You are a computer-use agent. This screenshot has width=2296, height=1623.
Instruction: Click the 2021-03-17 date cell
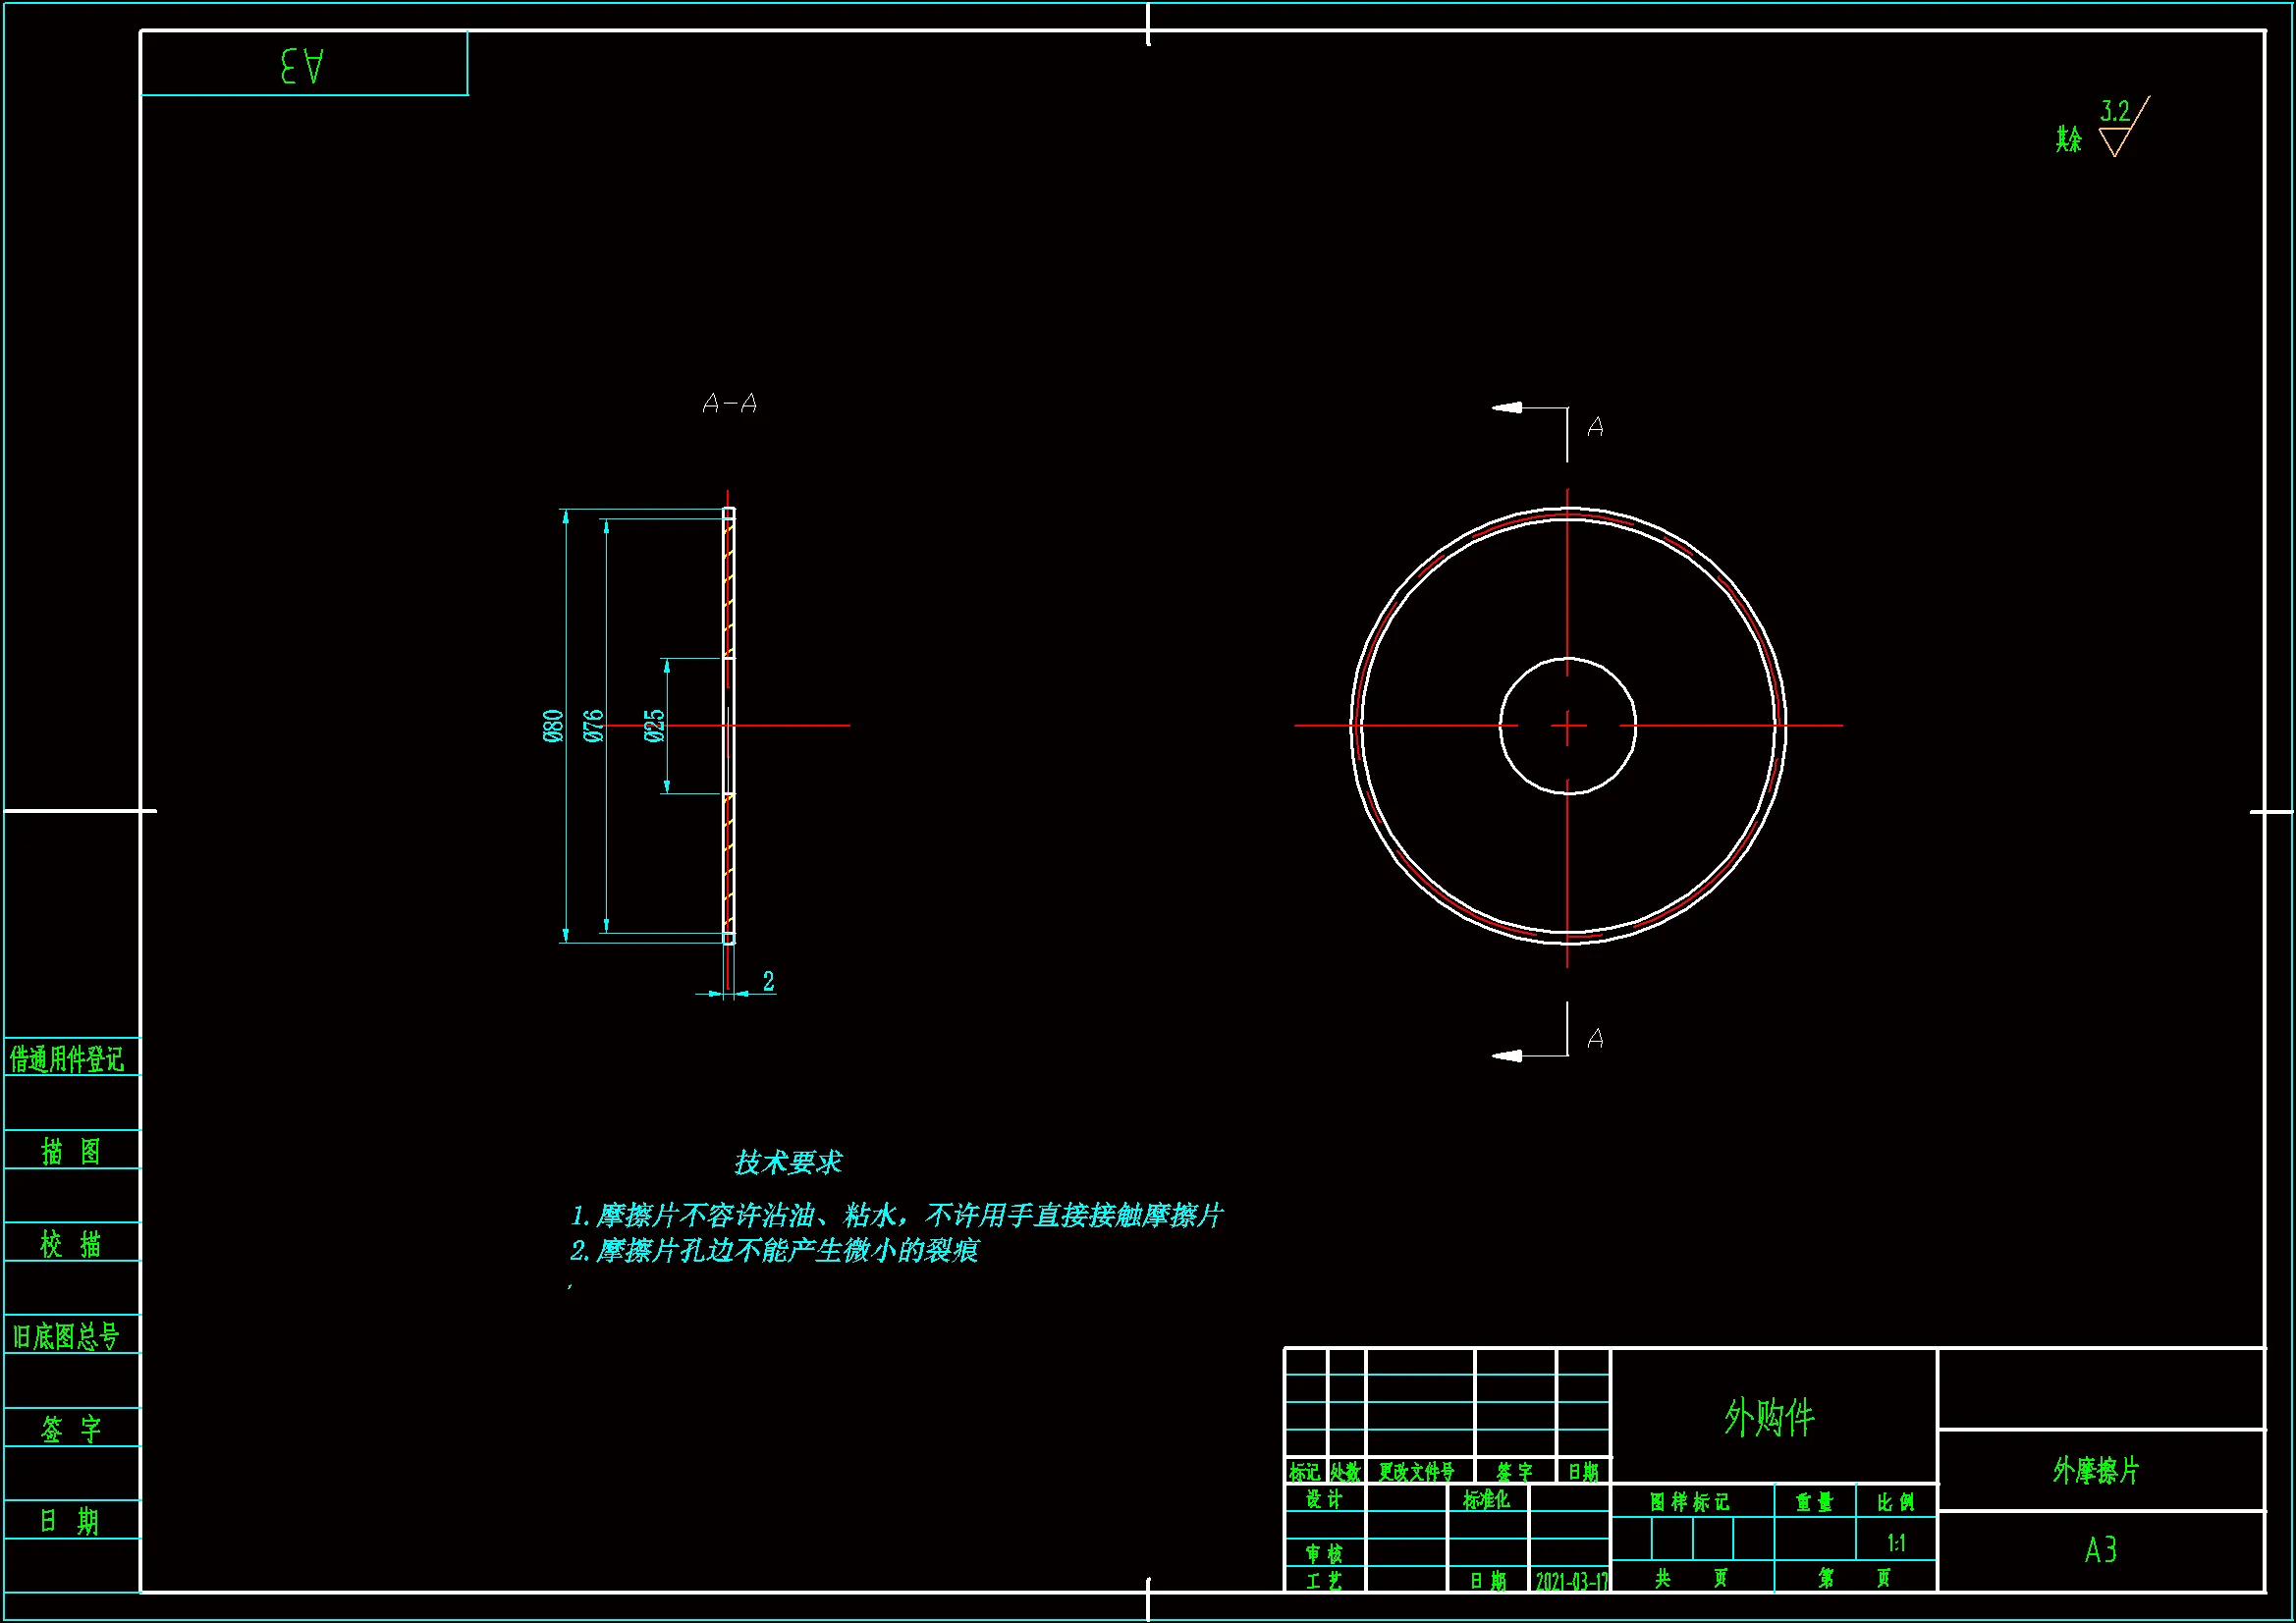tap(1572, 1581)
